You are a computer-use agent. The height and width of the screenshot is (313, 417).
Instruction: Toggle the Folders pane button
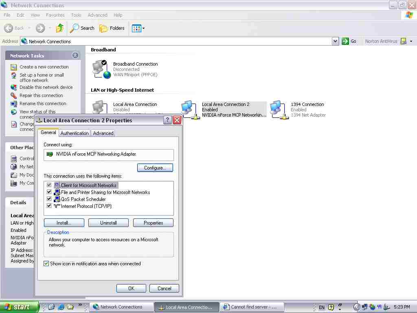tap(112, 28)
